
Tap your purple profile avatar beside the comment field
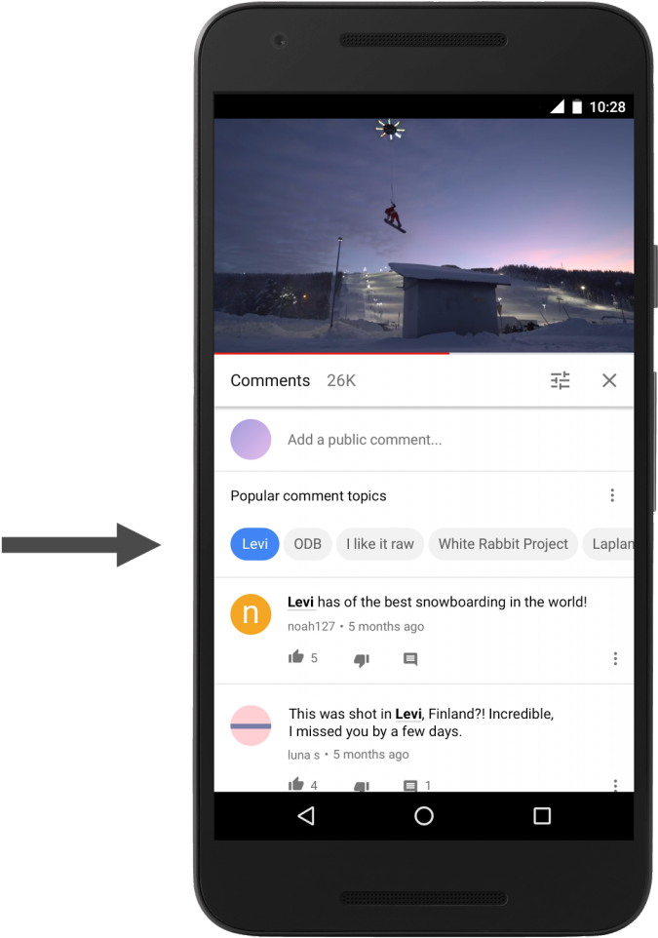click(251, 439)
